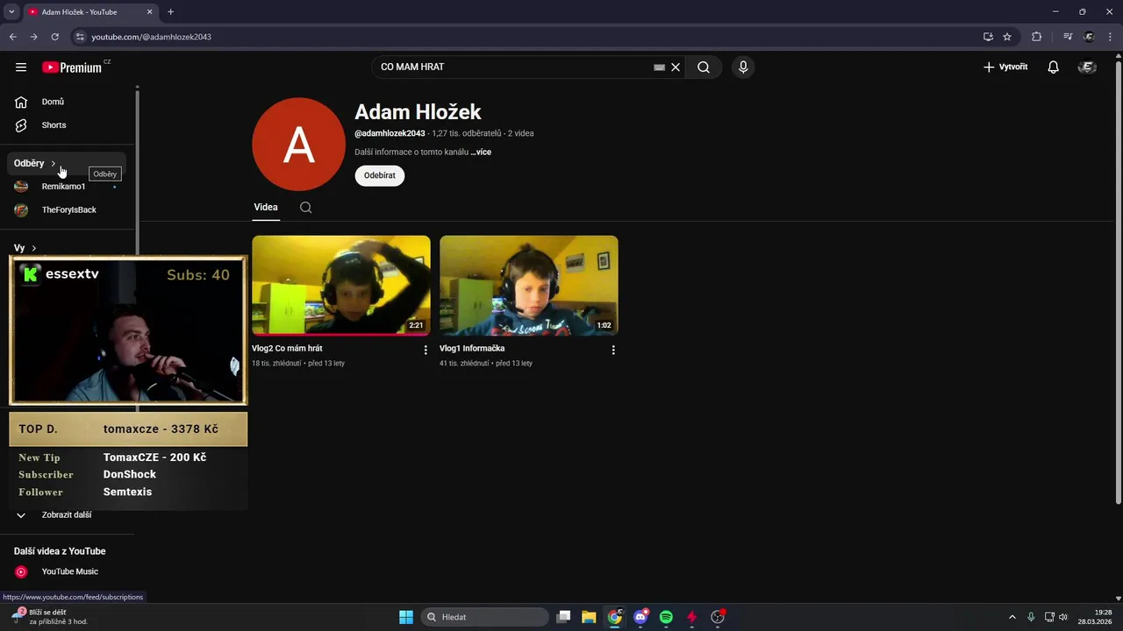Reload the page

click(x=54, y=37)
